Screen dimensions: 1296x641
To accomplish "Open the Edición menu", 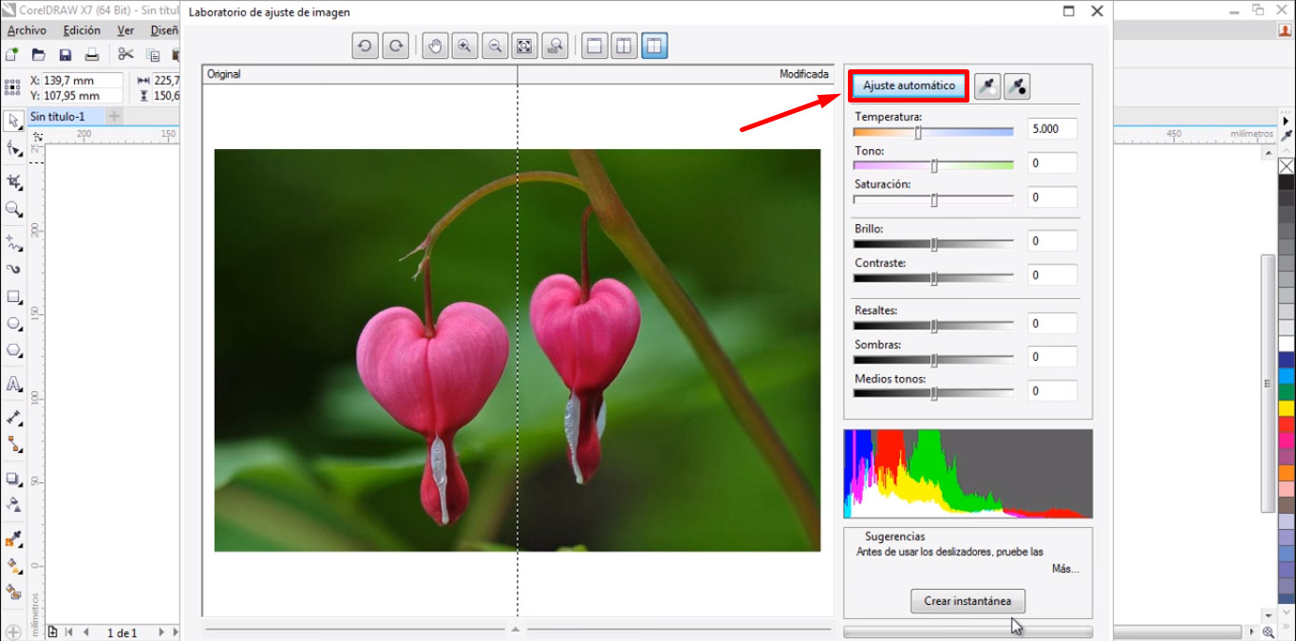I will coord(81,29).
